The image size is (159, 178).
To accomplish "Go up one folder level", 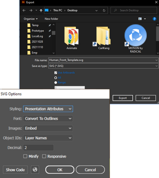I will click(41, 10).
